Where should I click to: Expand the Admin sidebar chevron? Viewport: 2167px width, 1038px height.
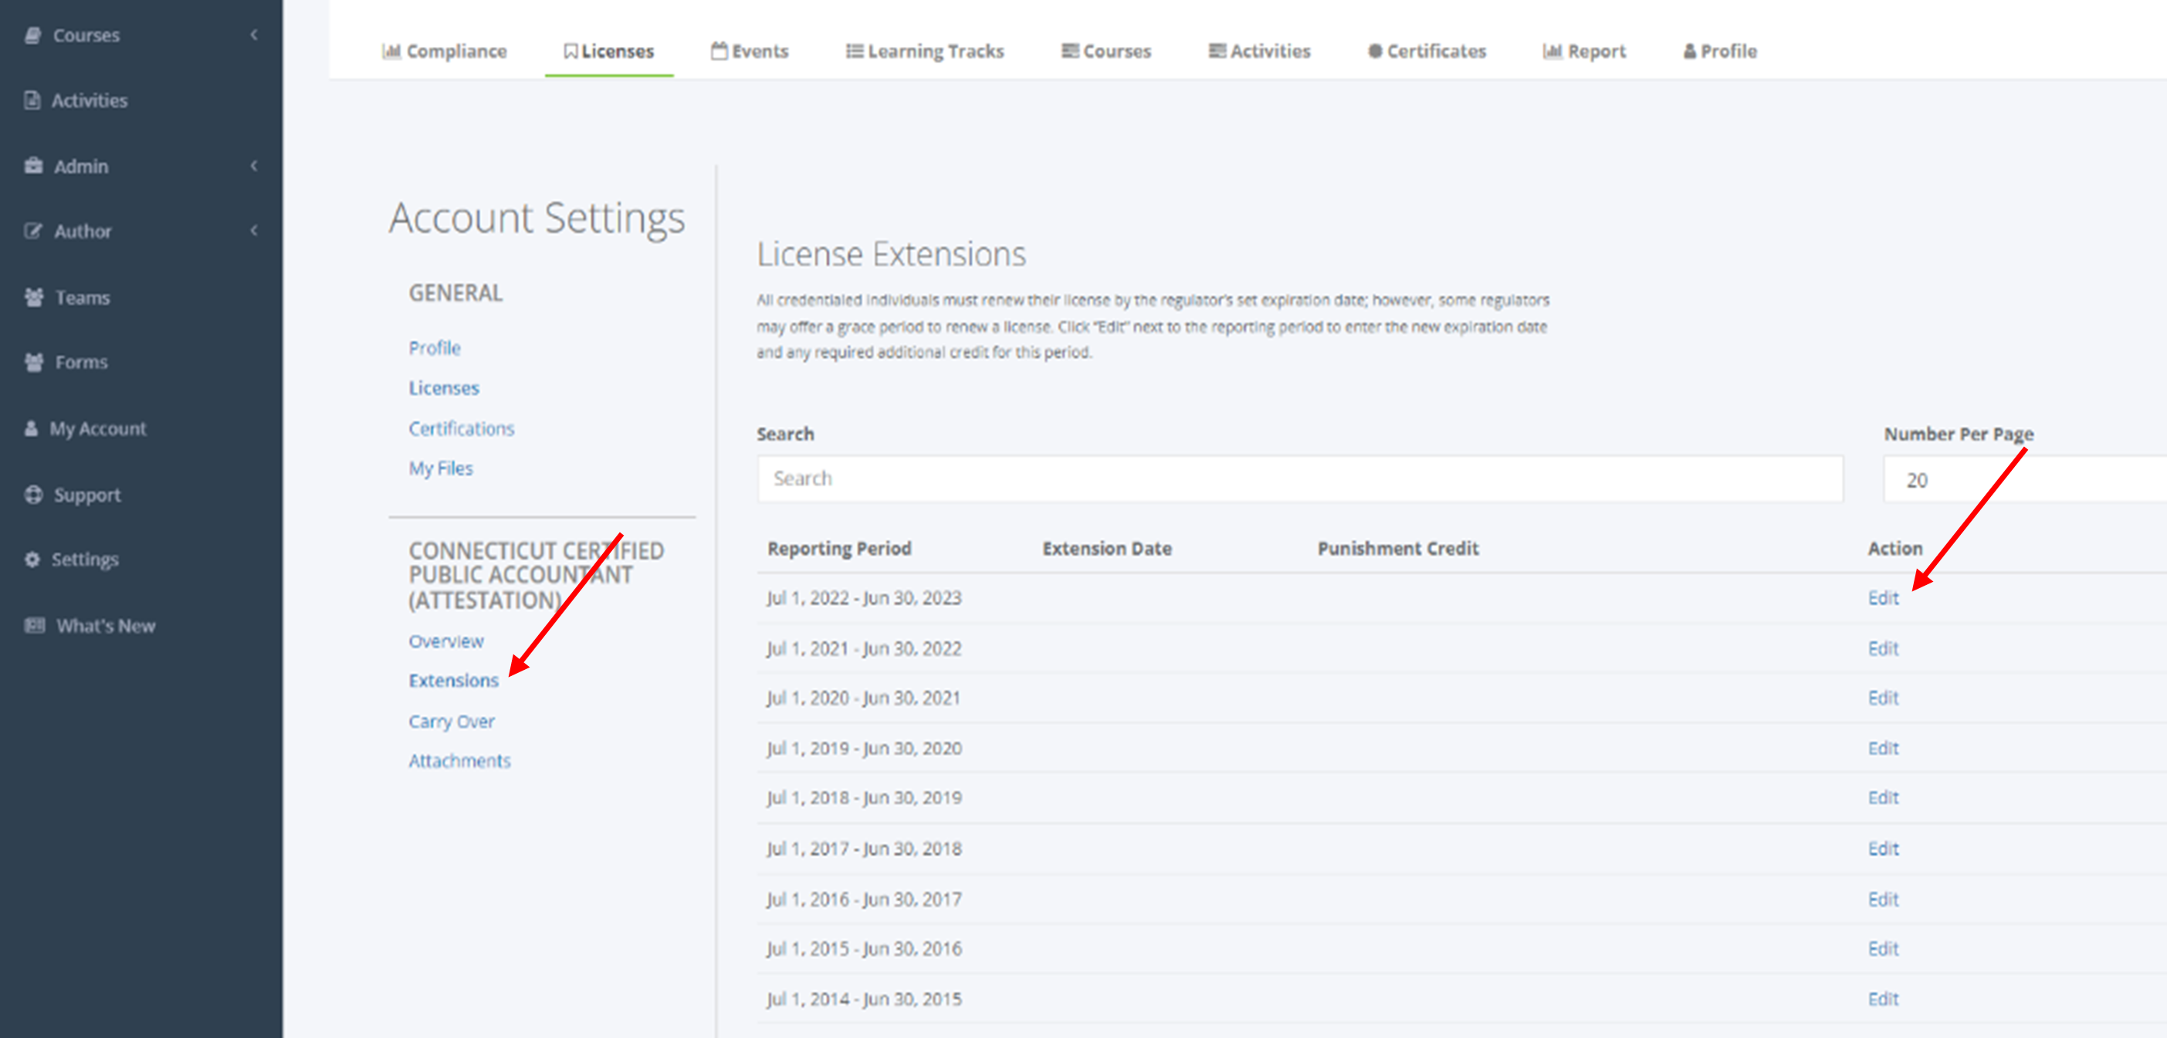pos(254,166)
